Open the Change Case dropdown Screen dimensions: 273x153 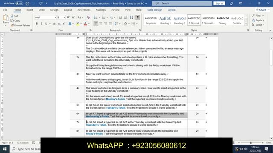coord(80,17)
